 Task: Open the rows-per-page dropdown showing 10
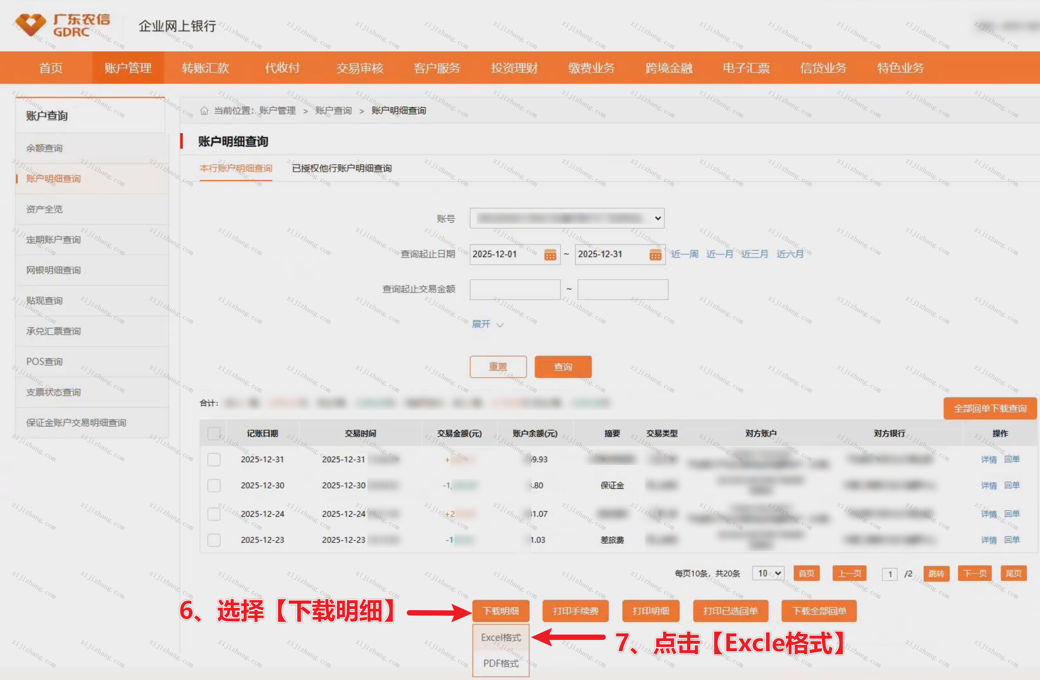[x=768, y=573]
